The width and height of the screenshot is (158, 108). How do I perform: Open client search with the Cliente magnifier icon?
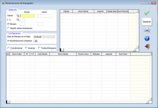18,16
